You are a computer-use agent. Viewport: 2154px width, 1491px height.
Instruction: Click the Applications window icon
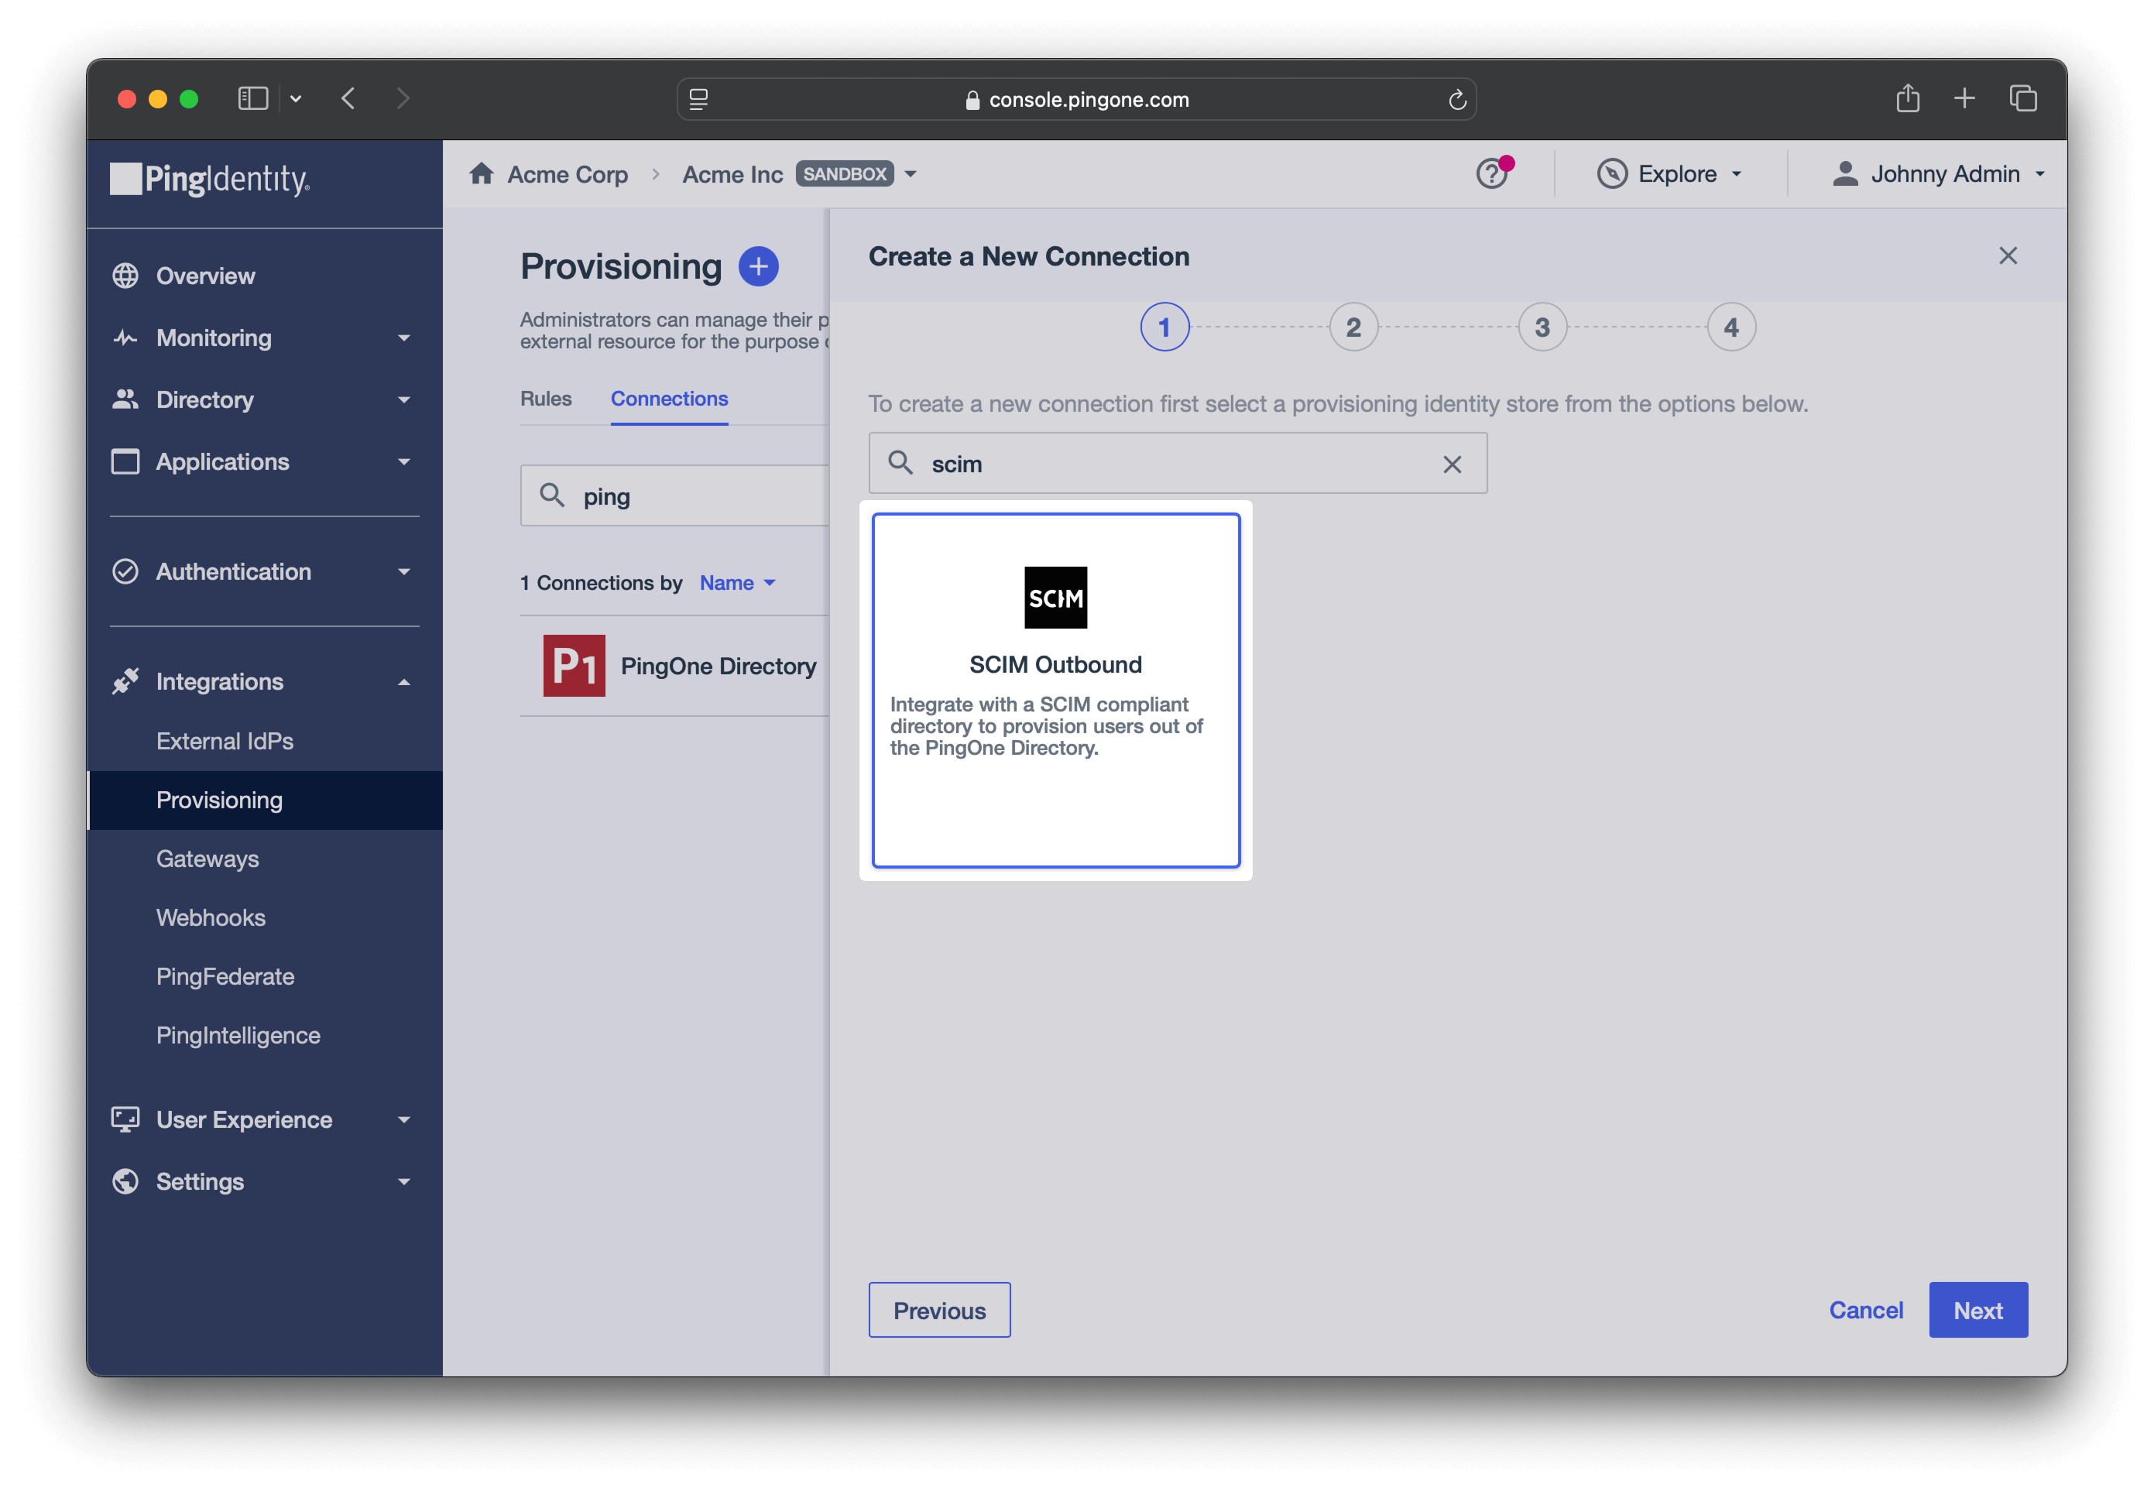point(125,461)
